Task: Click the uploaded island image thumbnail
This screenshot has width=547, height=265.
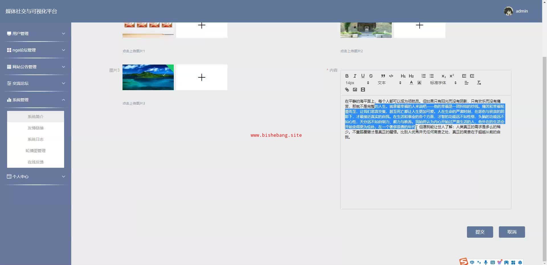Action: coord(148,77)
